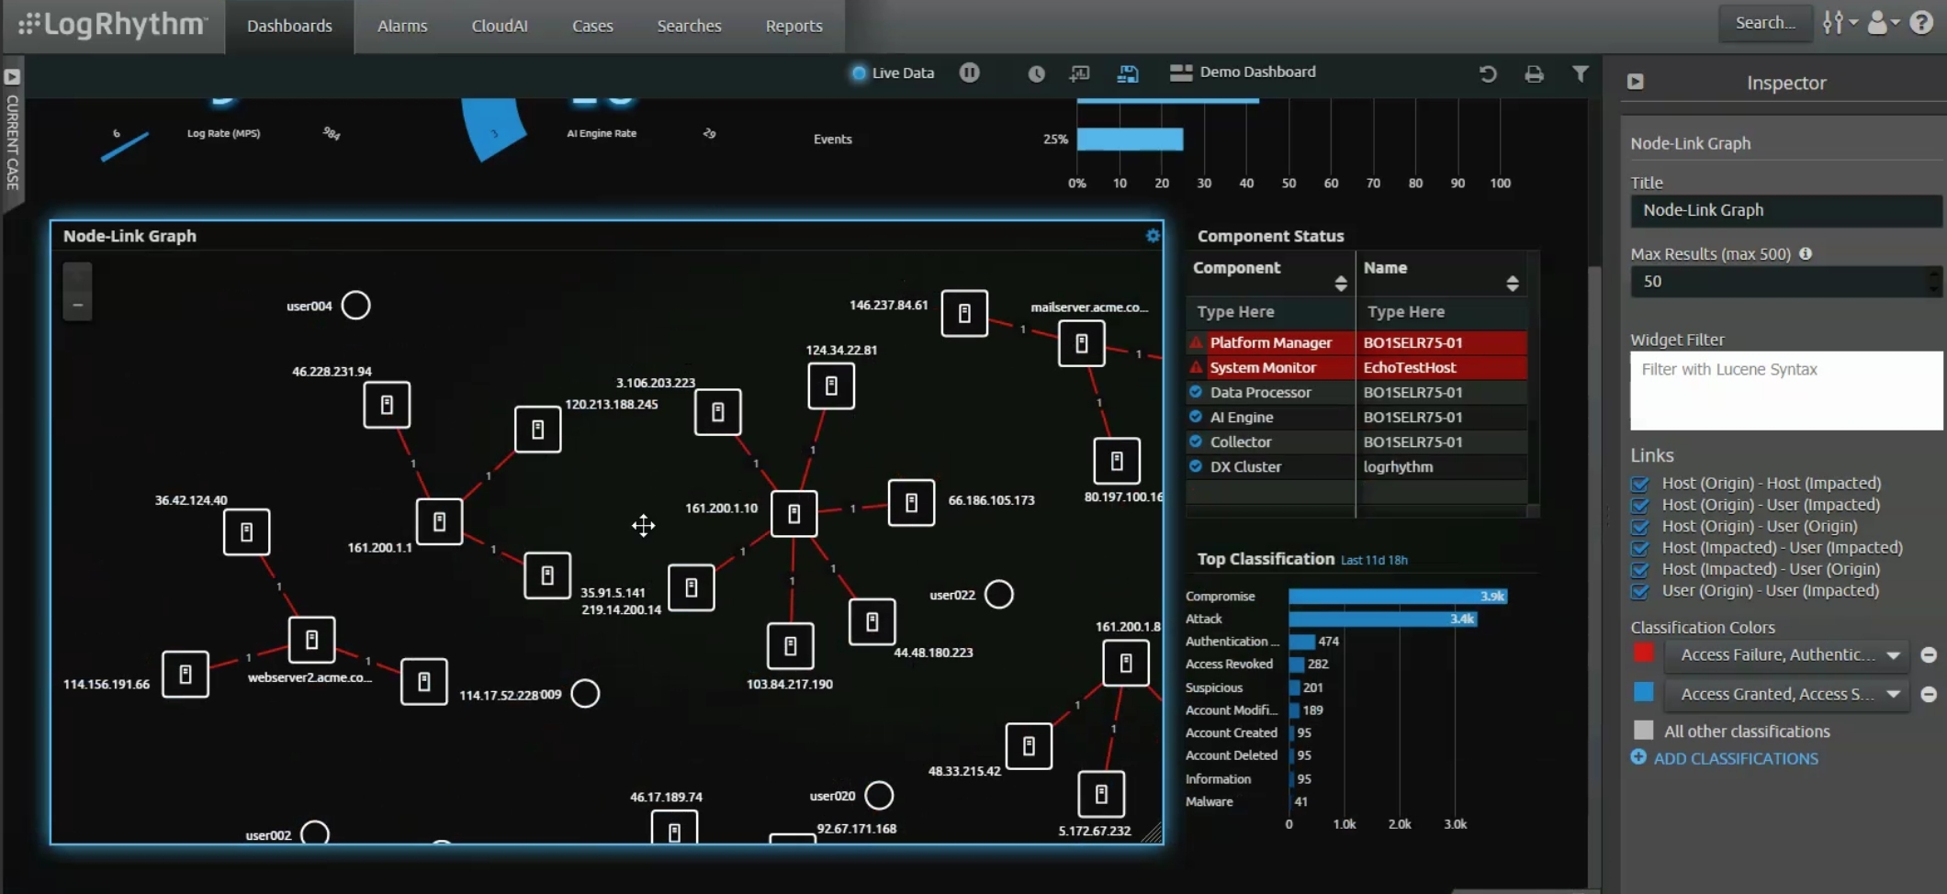Toggle Host (Impacted) - User (Origin) checkbox
1947x894 pixels.
[1640, 570]
